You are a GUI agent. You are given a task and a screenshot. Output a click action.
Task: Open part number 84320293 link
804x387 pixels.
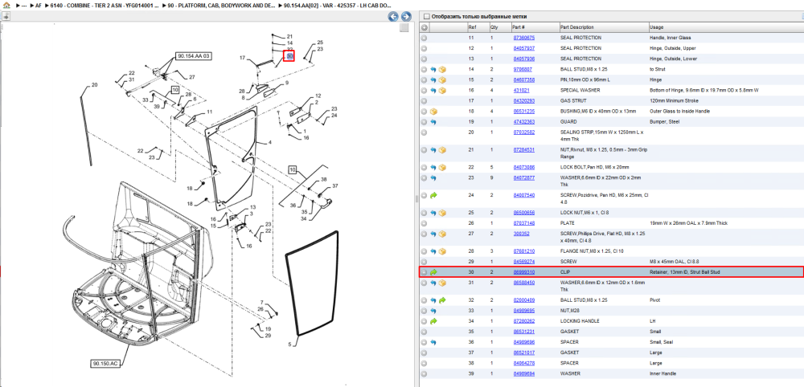click(x=524, y=101)
